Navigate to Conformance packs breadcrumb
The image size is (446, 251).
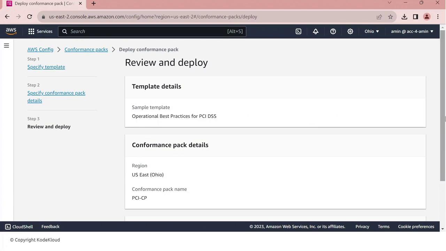(x=86, y=50)
